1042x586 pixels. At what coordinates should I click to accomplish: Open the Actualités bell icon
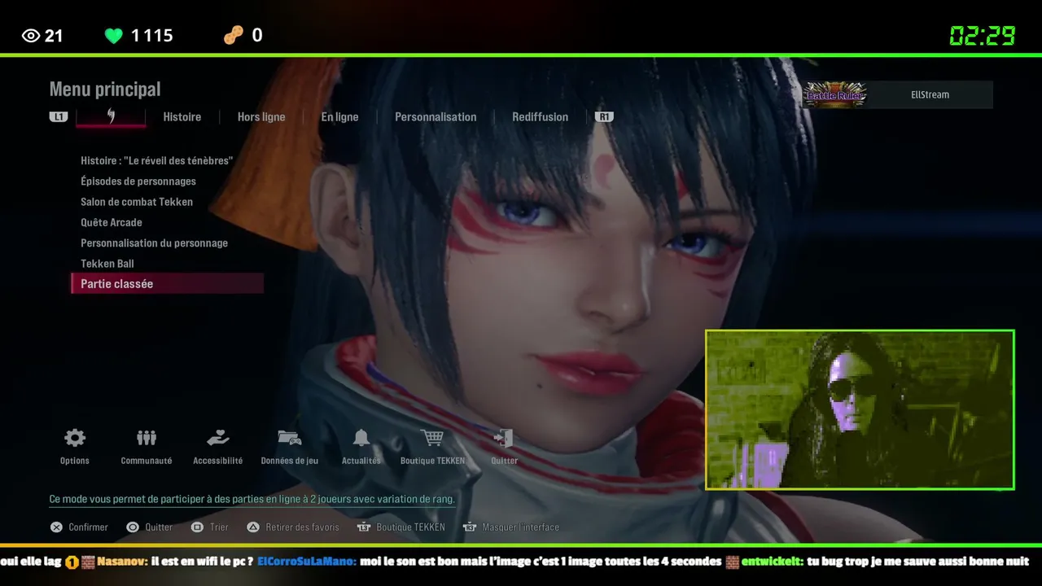click(x=361, y=438)
